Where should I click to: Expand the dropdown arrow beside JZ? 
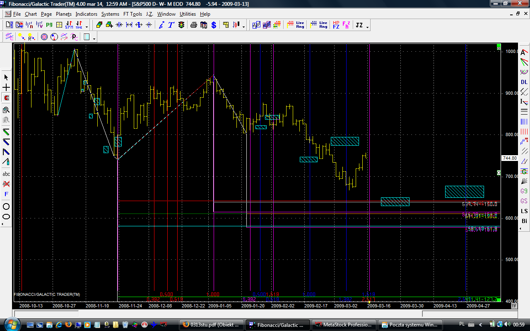click(x=367, y=26)
